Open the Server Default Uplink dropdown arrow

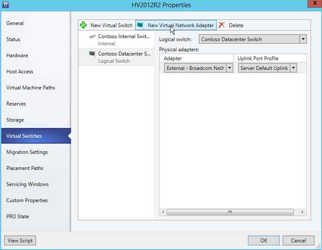pos(294,68)
